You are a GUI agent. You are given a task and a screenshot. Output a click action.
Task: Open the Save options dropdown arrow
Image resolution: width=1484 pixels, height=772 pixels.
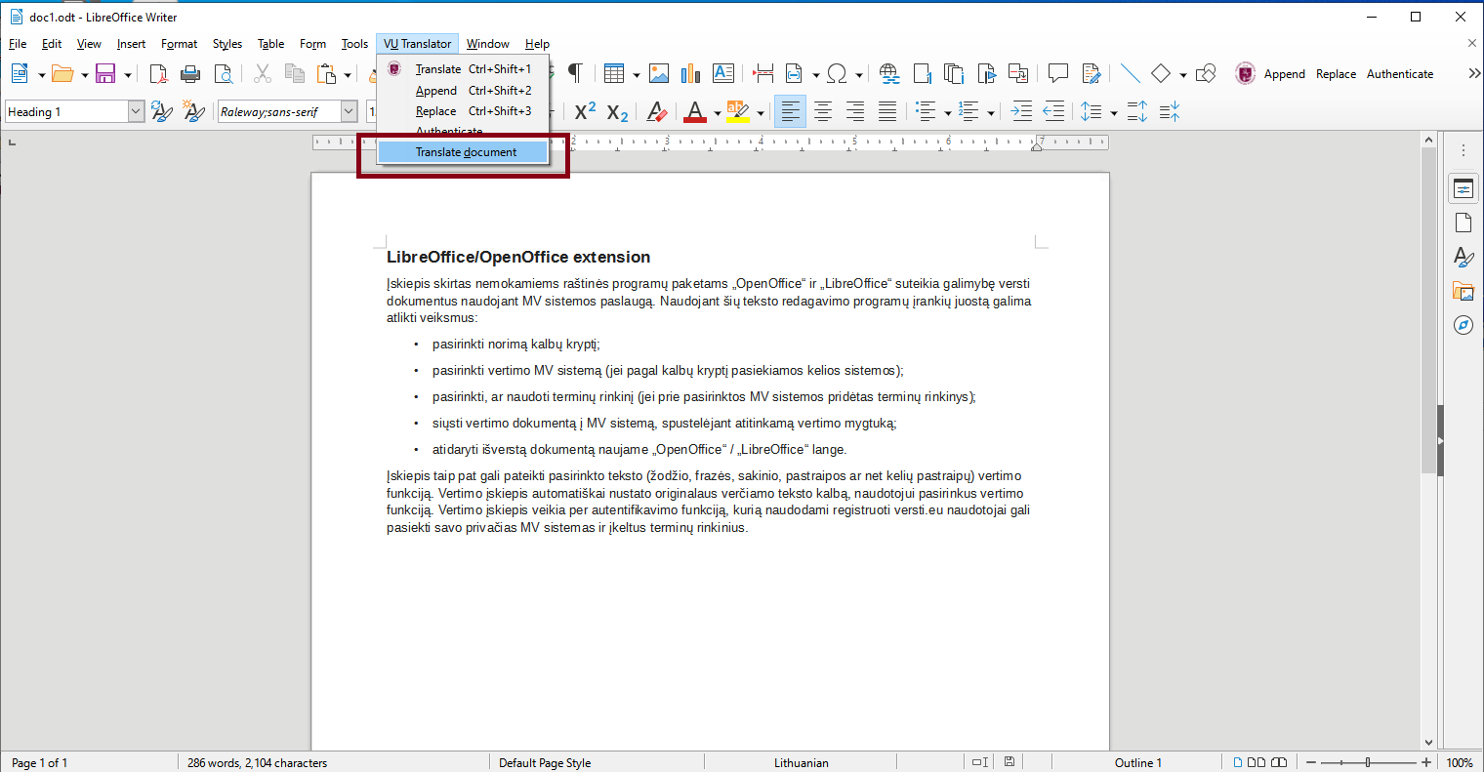[x=127, y=75]
